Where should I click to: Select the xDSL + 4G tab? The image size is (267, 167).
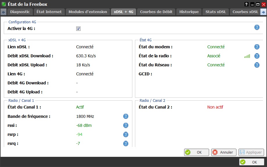pos(123,12)
